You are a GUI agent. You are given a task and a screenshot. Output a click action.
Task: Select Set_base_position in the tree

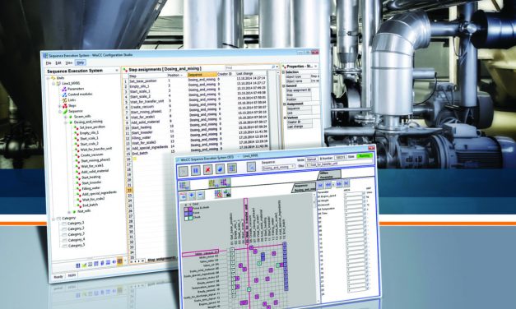pos(92,127)
